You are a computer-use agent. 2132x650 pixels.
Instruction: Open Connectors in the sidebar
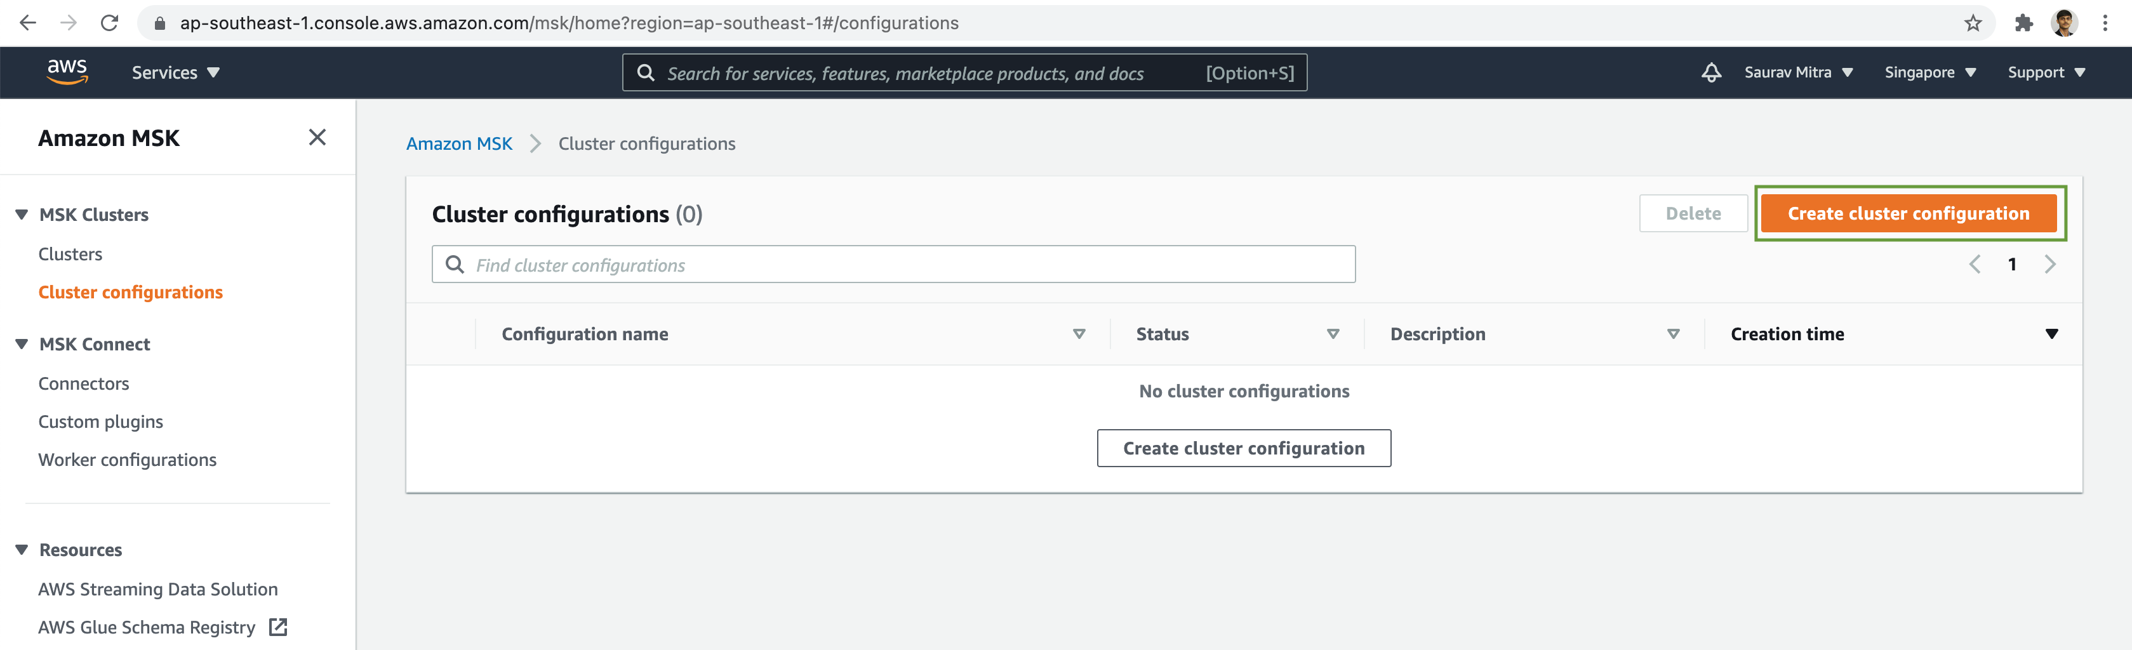tap(84, 383)
